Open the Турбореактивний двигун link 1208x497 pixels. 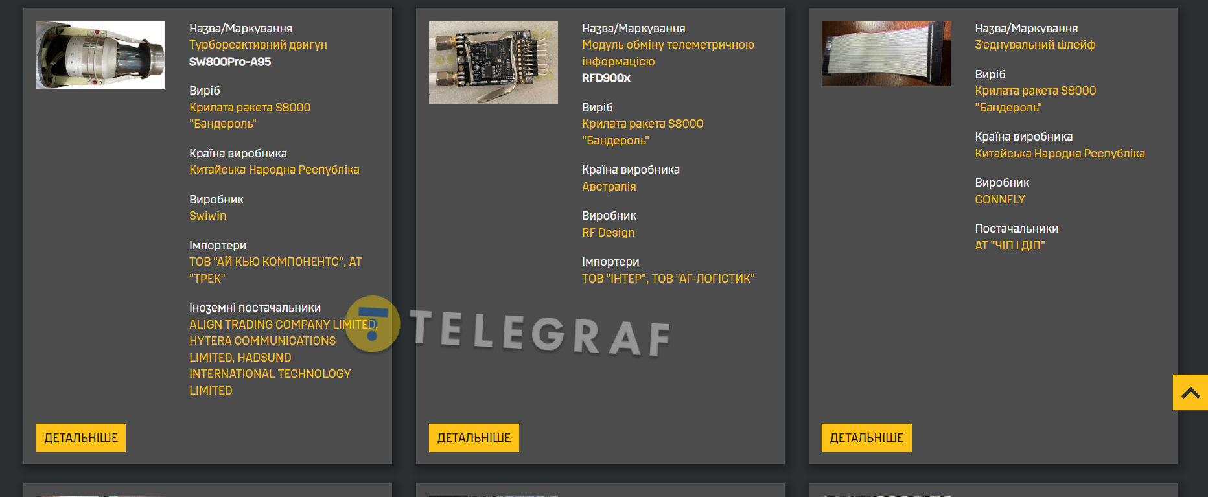[x=258, y=45]
